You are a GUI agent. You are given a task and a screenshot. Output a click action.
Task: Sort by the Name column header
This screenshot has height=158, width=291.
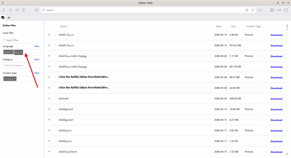pyautogui.click(x=63, y=26)
